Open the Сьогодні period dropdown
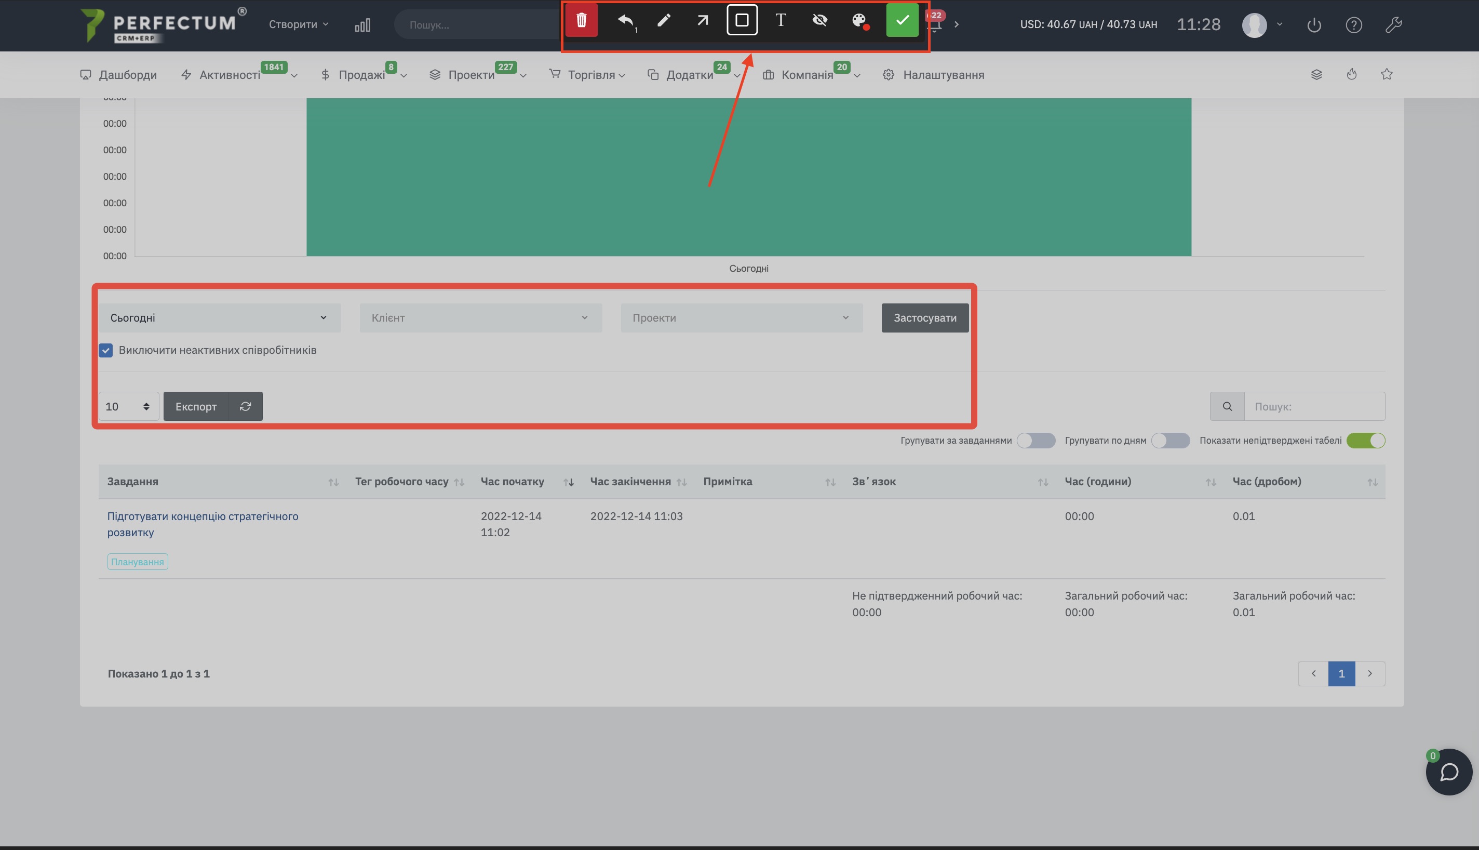 tap(219, 317)
